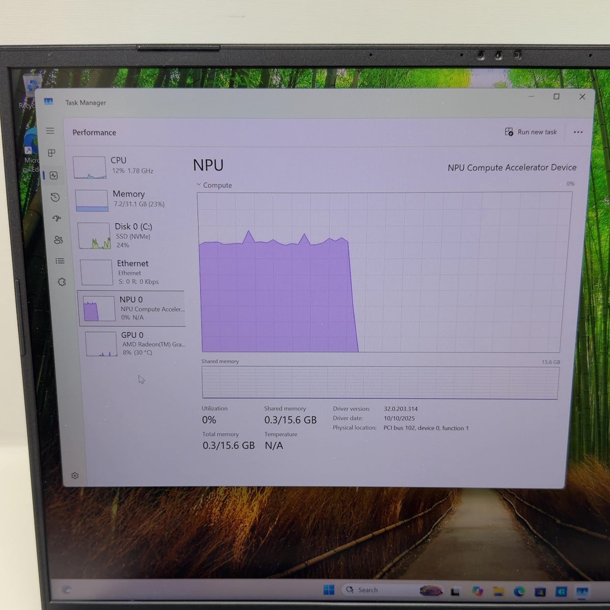610x610 pixels.
Task: Maximize the Task Manager window
Action: 556,97
